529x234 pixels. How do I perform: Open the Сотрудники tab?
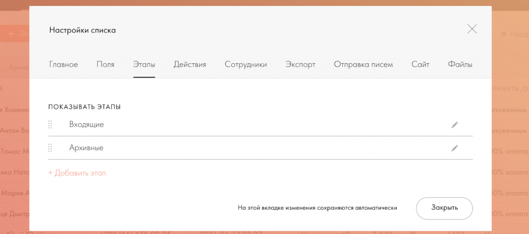[245, 64]
